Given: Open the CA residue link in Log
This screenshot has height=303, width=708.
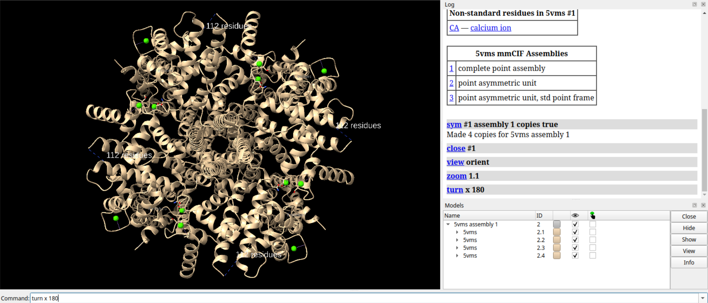Looking at the screenshot, I should [x=454, y=28].
